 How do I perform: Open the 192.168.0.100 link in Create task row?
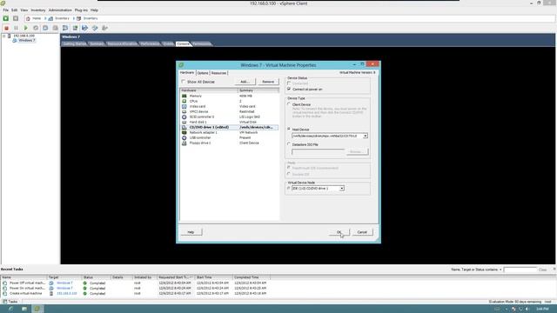(x=66, y=294)
